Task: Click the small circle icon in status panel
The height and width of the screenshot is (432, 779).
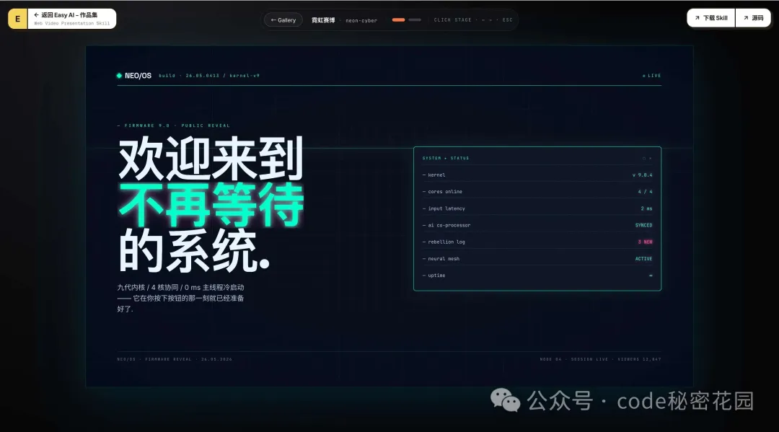Action: 644,159
